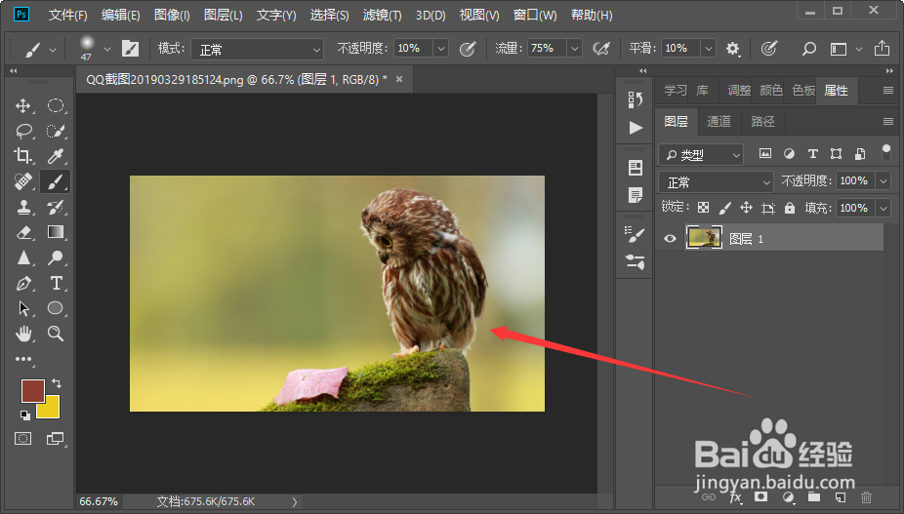Screen dimensions: 904x514
Task: Open the layer opacity dropdown arrow
Action: [883, 181]
